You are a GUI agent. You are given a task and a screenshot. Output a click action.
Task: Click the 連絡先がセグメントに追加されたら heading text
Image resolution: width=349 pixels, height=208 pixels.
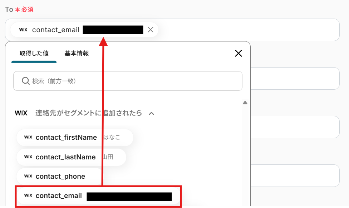tap(89, 113)
